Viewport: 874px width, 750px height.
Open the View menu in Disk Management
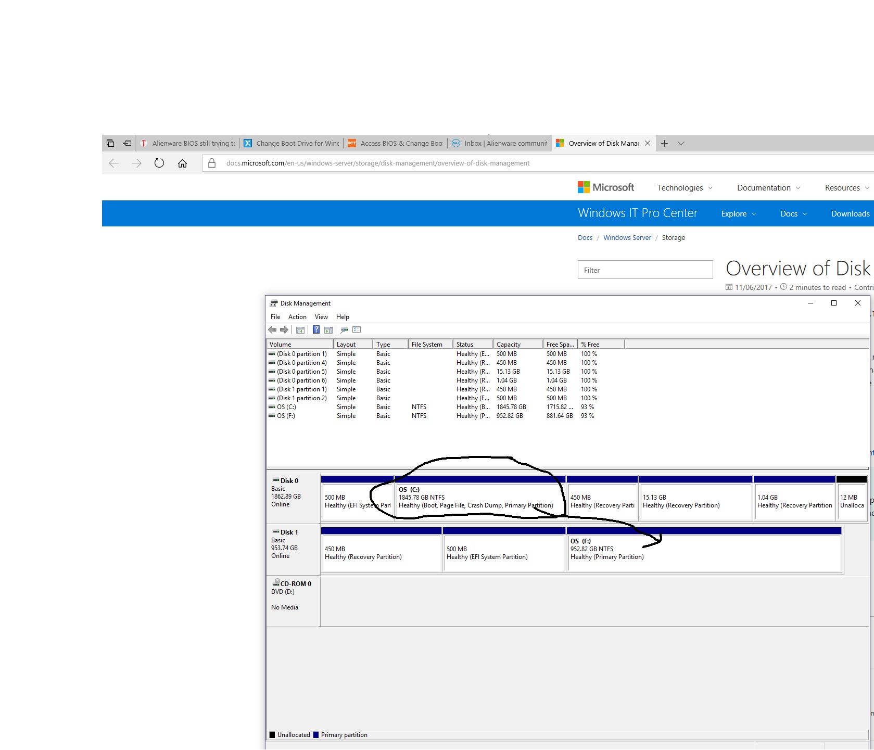pyautogui.click(x=321, y=317)
